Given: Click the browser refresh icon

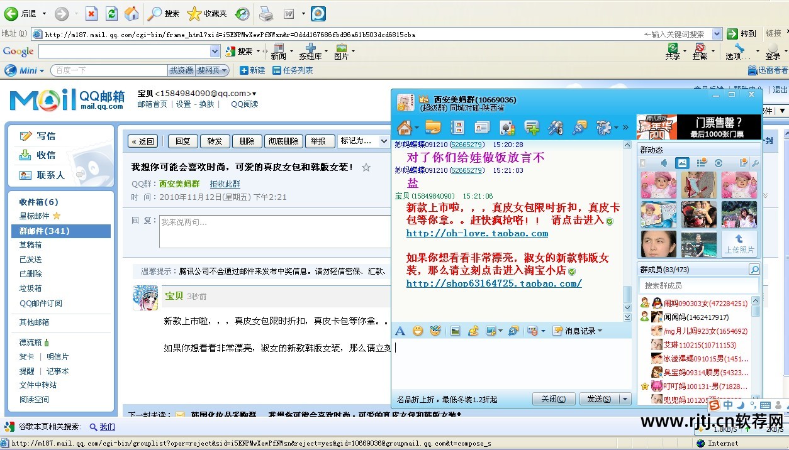Looking at the screenshot, I should tap(111, 13).
